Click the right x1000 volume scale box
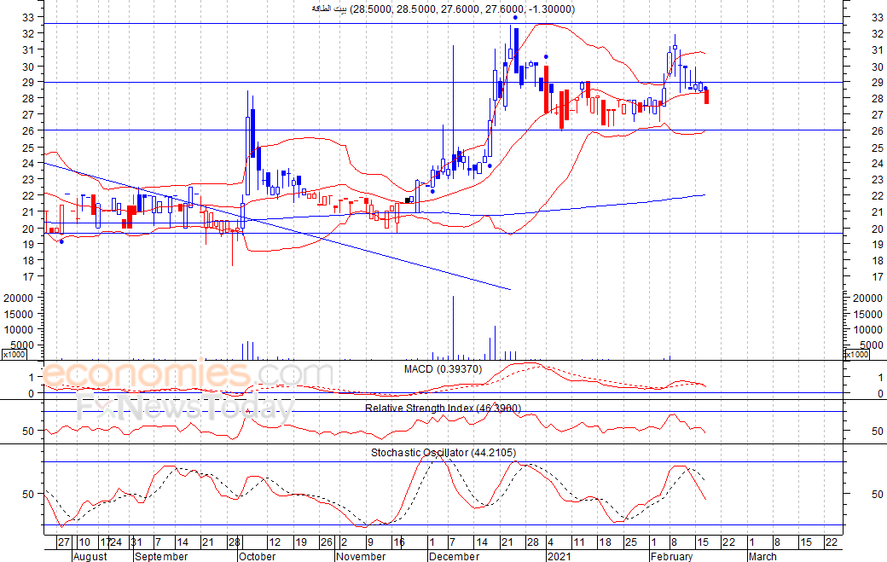Screen dimensions: 887x562 point(856,354)
